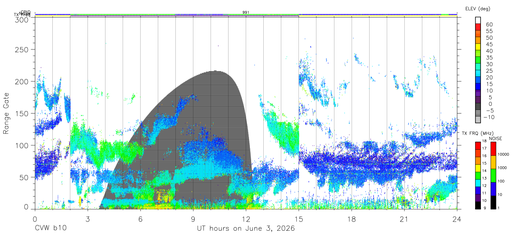Select the orange-yellow segment of the NOISE bar
The width and height of the screenshot is (514, 237).
pyautogui.click(x=493, y=162)
